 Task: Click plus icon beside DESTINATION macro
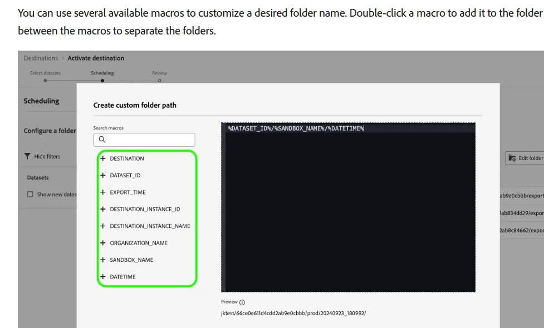pos(102,158)
